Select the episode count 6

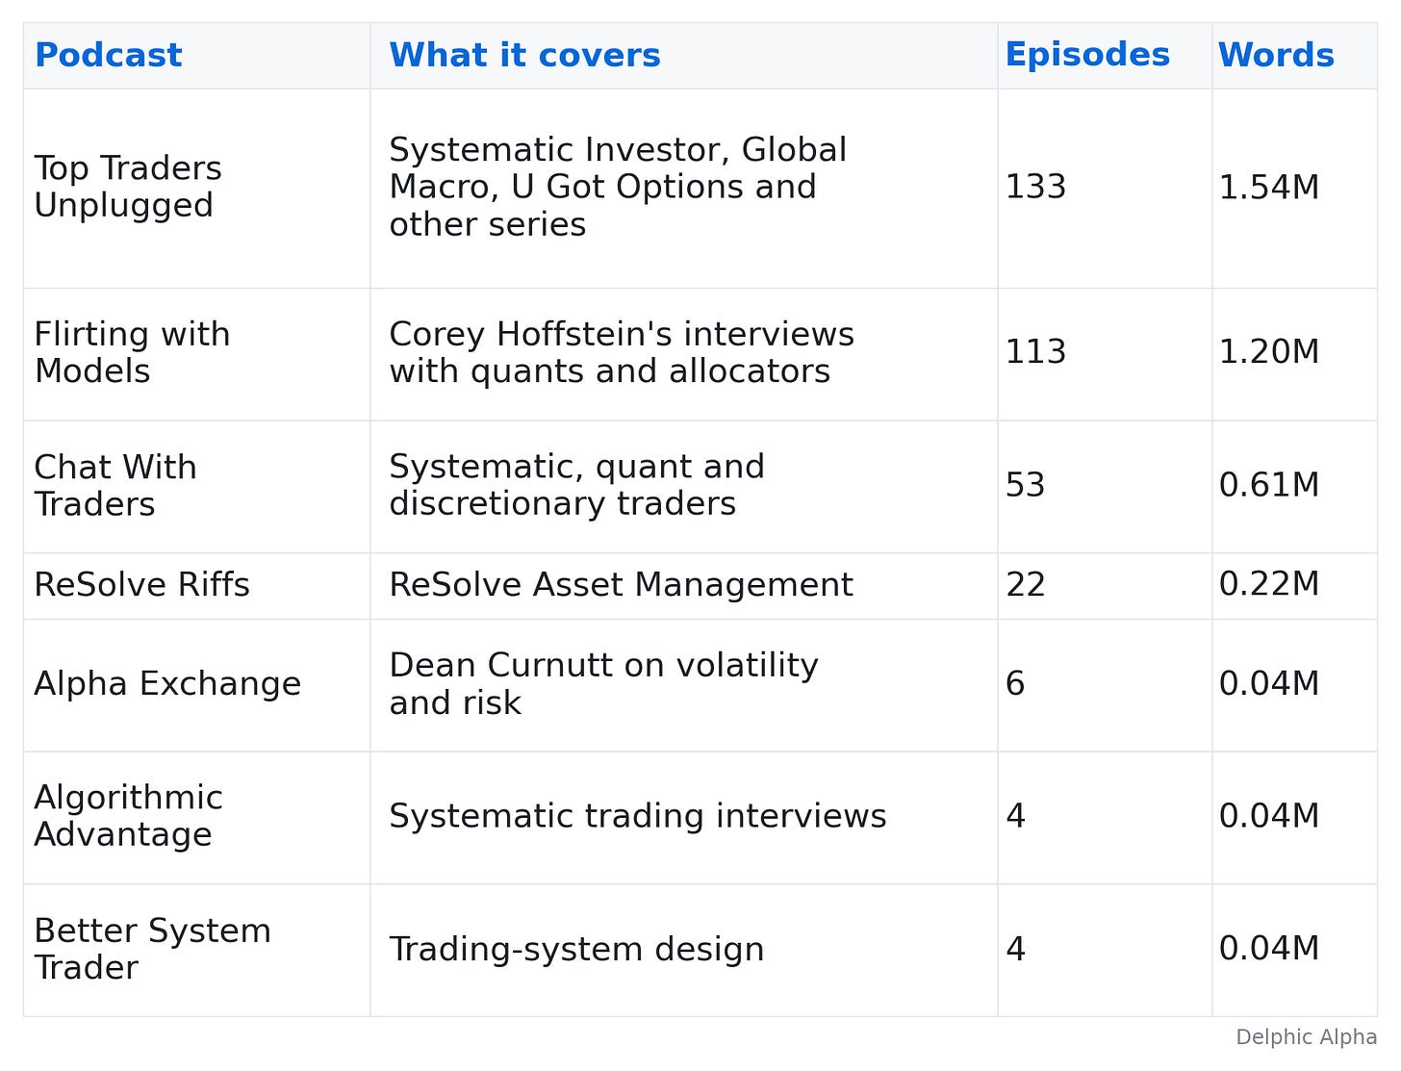click(1015, 684)
